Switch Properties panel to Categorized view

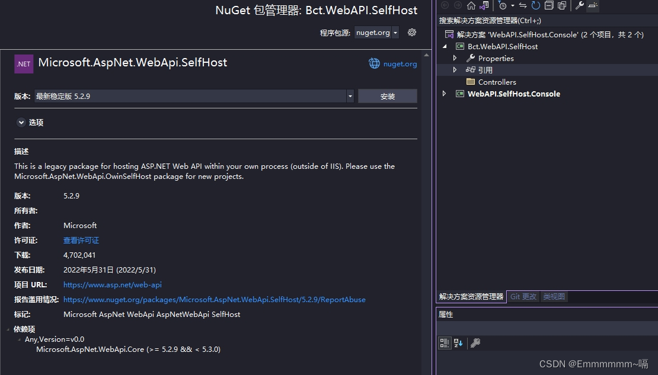click(x=445, y=342)
